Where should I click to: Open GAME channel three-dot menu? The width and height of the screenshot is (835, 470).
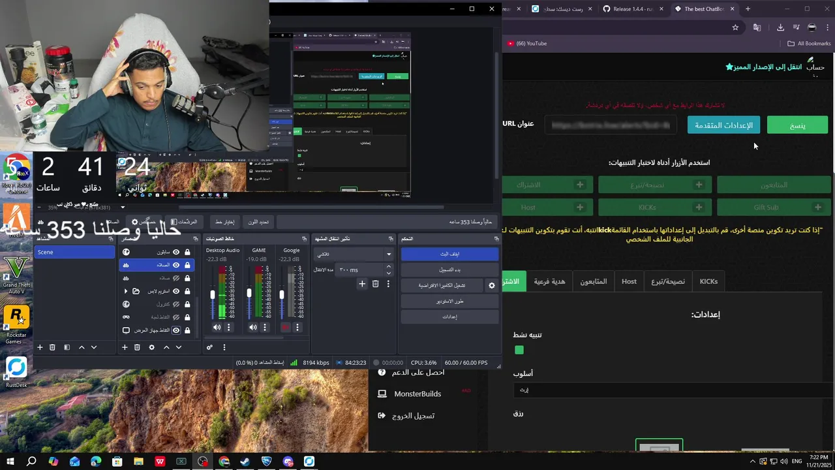click(x=264, y=328)
